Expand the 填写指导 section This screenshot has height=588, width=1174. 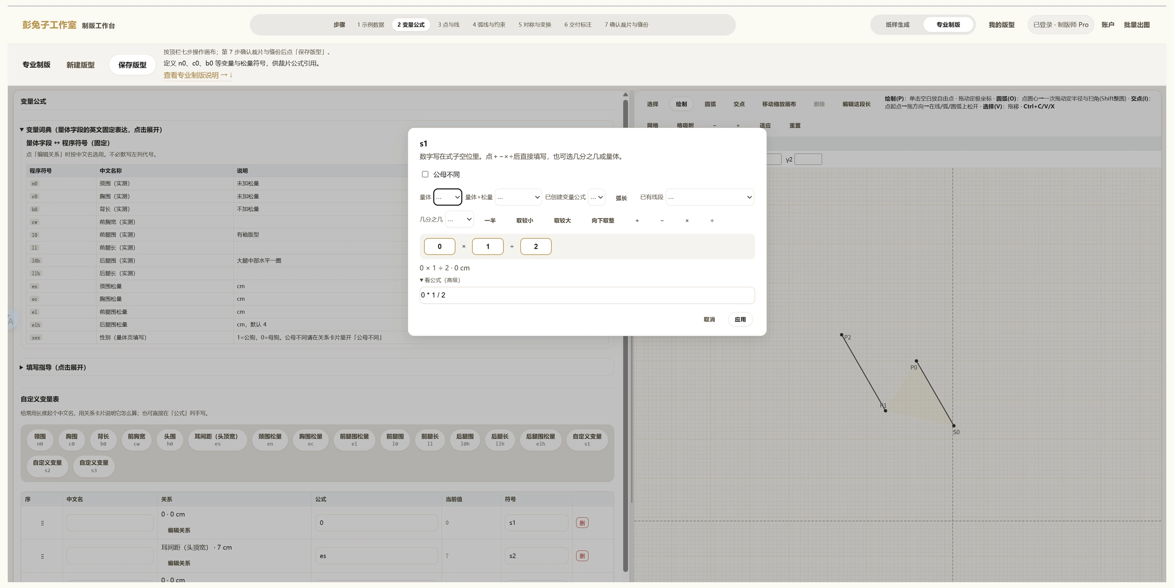[53, 367]
